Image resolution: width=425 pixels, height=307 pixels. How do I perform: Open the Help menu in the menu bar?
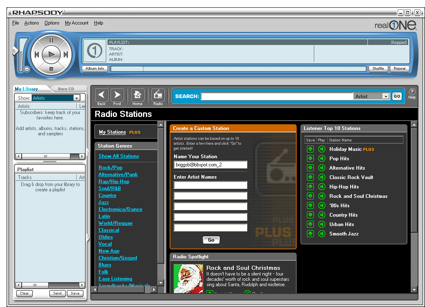[x=98, y=23]
